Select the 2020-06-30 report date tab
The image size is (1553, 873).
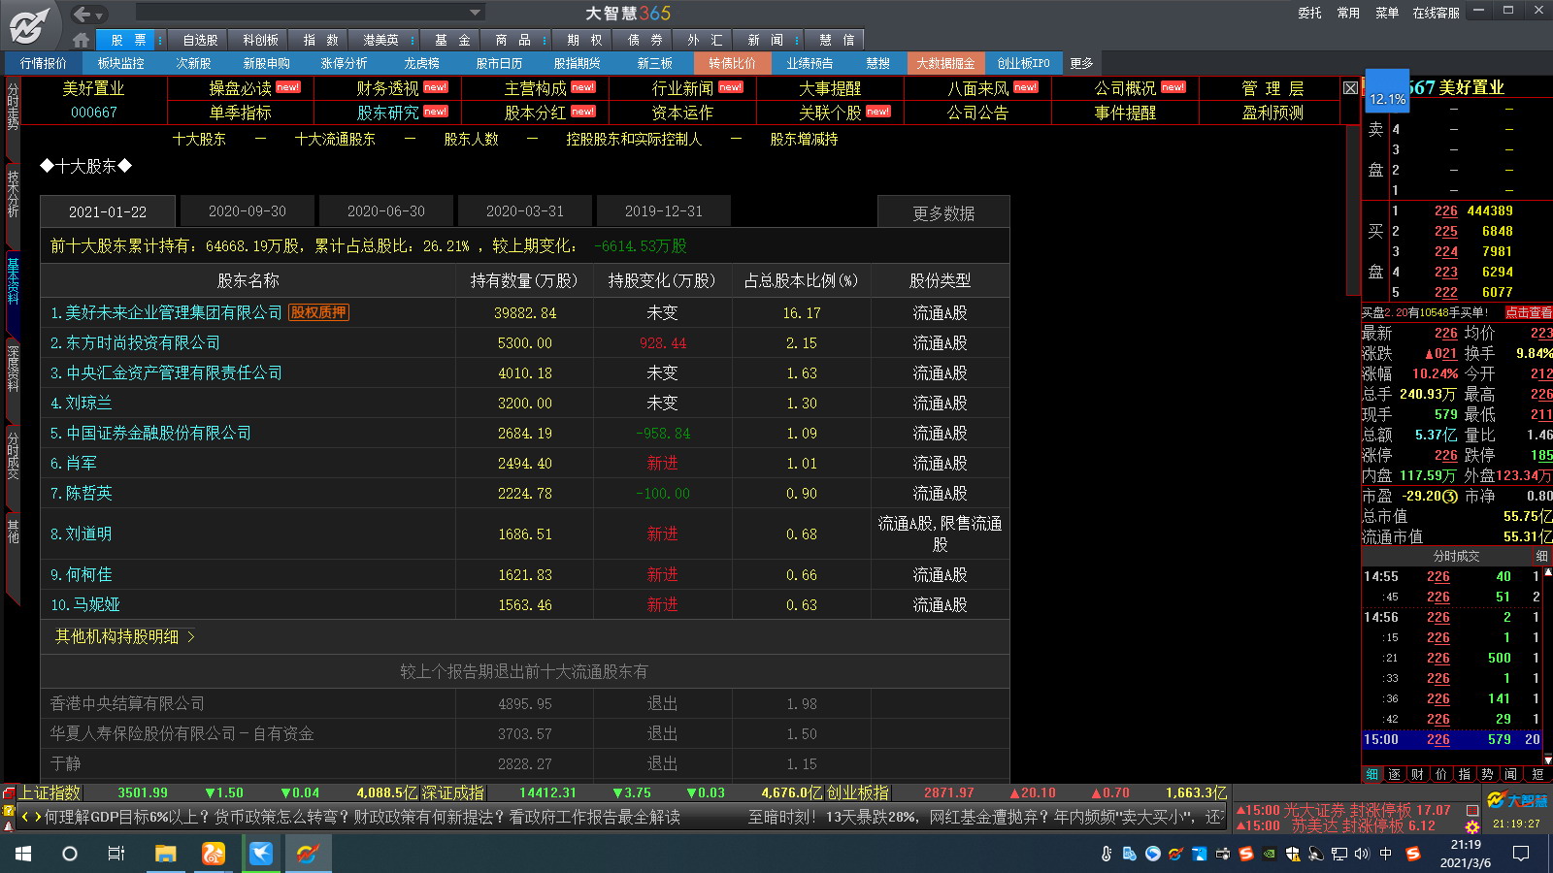[x=385, y=211]
